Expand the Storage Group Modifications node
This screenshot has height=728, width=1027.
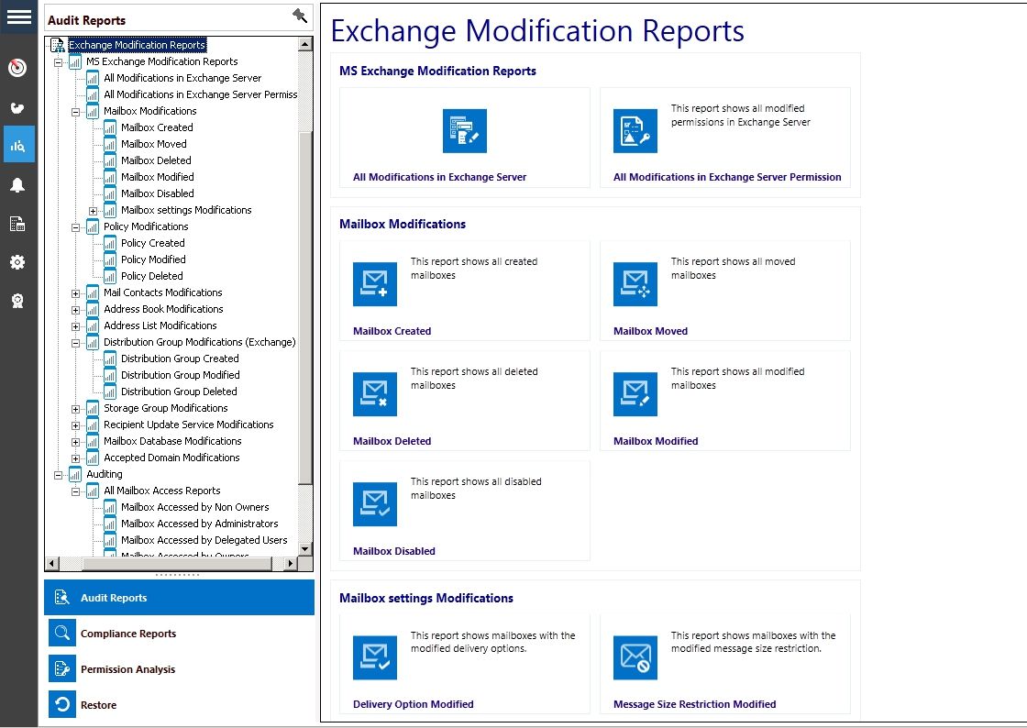pyautogui.click(x=75, y=409)
